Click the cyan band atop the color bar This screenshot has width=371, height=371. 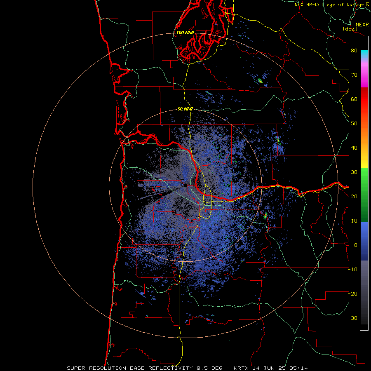[364, 54]
